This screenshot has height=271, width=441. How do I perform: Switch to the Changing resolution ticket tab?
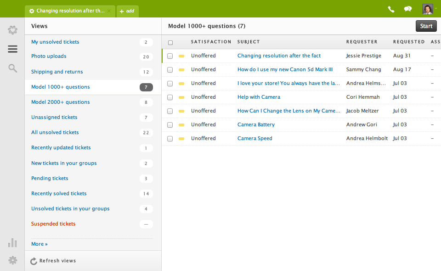[x=69, y=11]
